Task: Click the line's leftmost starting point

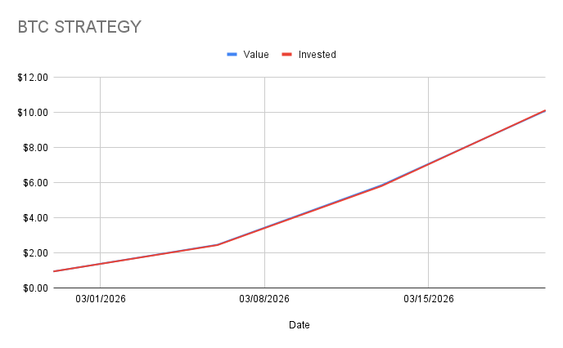Action: 53,271
